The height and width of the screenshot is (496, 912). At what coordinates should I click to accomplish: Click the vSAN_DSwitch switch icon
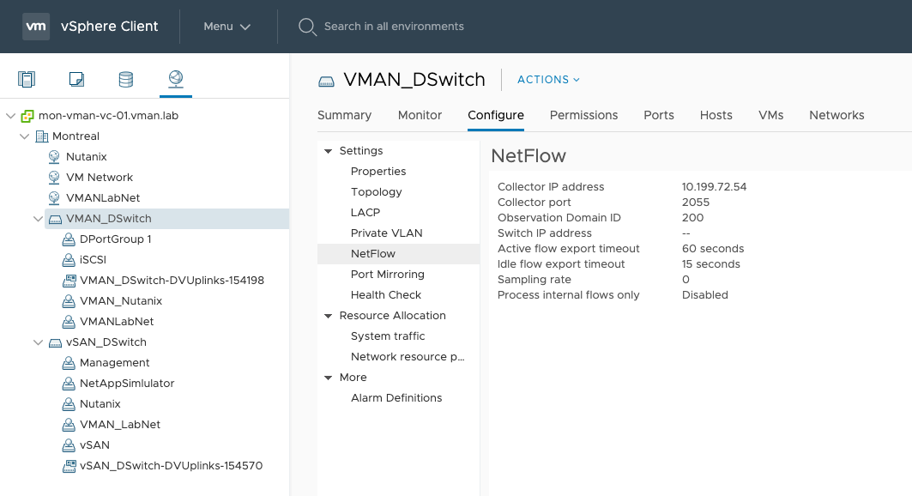click(55, 342)
